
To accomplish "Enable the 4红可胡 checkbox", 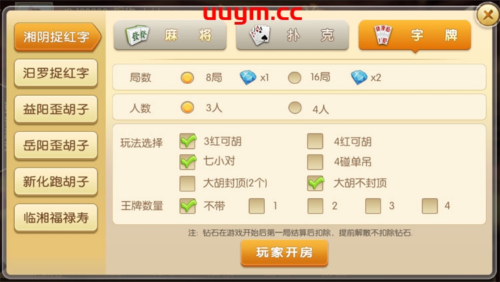I will click(x=315, y=141).
